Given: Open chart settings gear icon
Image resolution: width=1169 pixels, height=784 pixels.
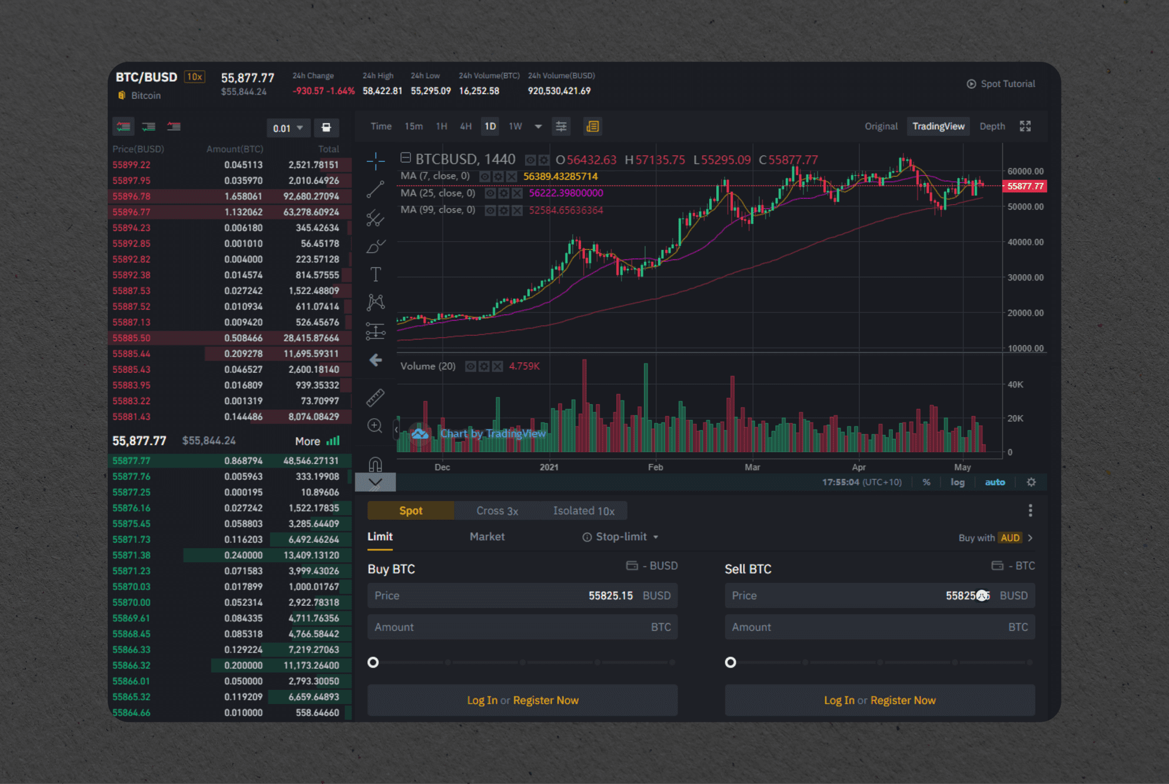Looking at the screenshot, I should (x=1031, y=482).
